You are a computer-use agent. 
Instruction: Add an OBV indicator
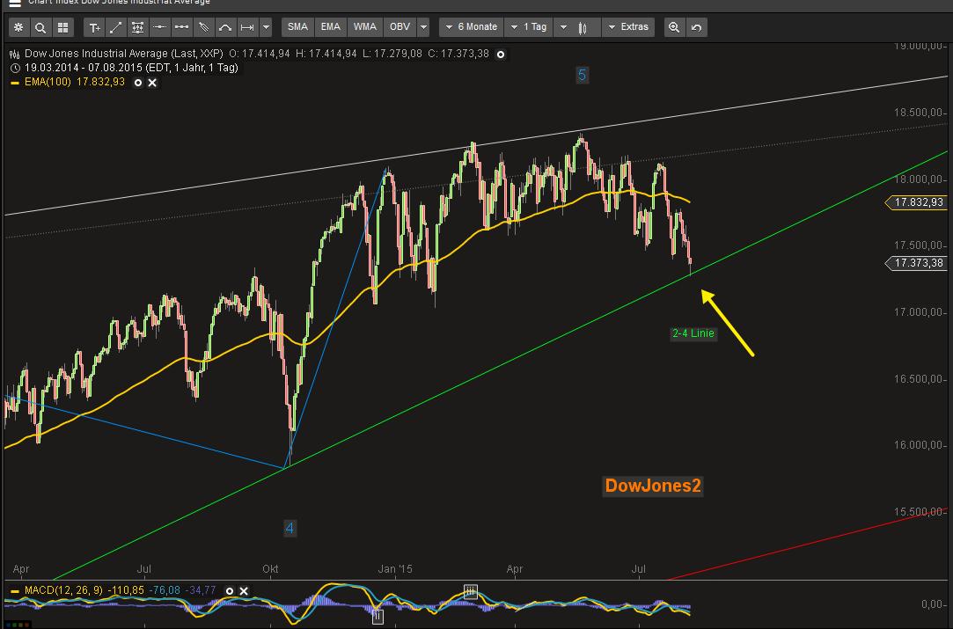click(x=398, y=26)
